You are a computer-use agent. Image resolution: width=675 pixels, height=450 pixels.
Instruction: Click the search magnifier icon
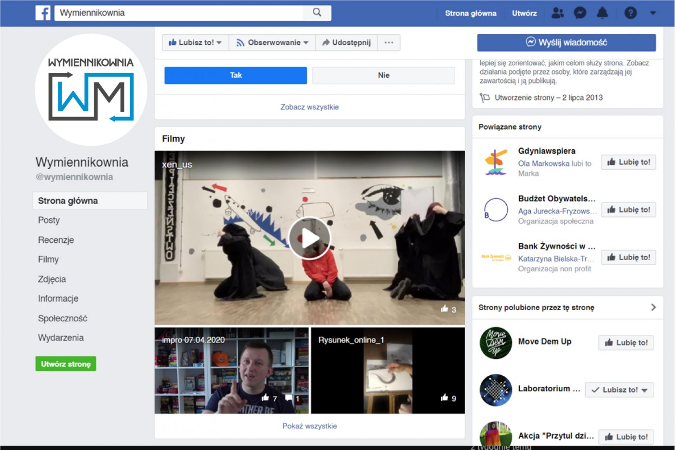tap(317, 13)
